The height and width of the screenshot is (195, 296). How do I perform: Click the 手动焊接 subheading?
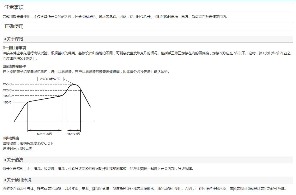[x=11, y=138]
